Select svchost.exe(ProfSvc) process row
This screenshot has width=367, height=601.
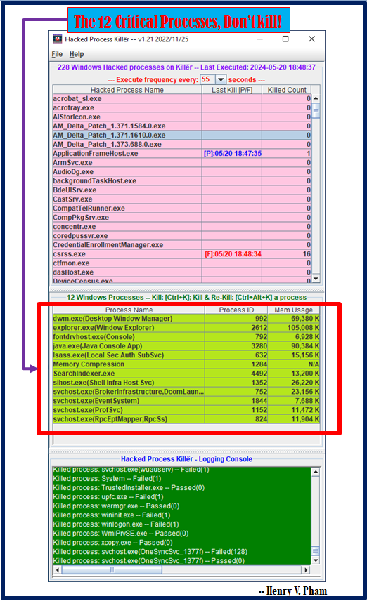pos(186,410)
